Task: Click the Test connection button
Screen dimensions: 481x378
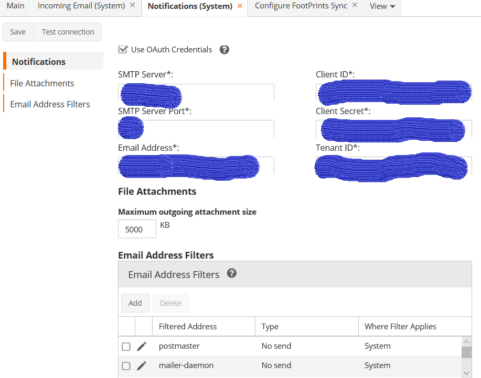Action: (x=68, y=32)
